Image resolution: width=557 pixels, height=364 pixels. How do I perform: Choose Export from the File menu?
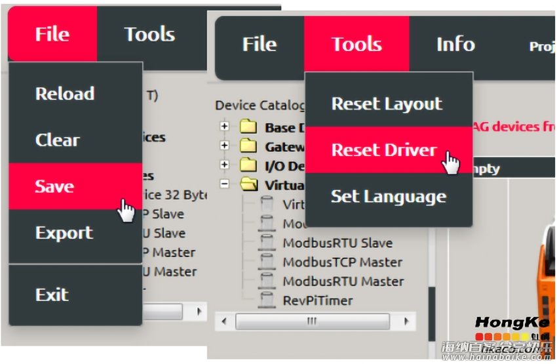tap(75, 233)
